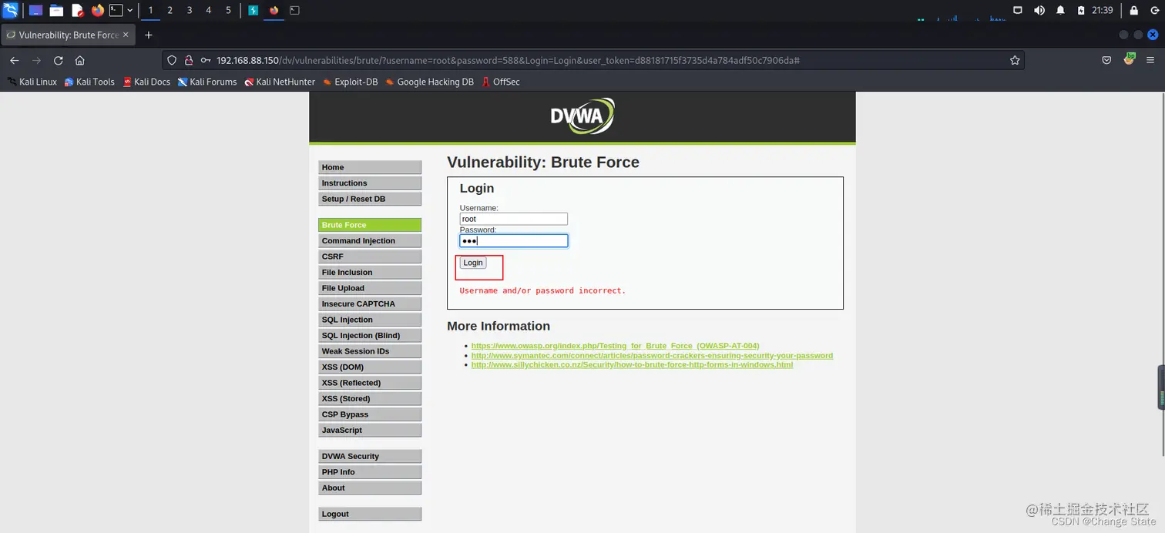Open the Instructions menu item
Image resolution: width=1165 pixels, height=533 pixels.
point(370,183)
